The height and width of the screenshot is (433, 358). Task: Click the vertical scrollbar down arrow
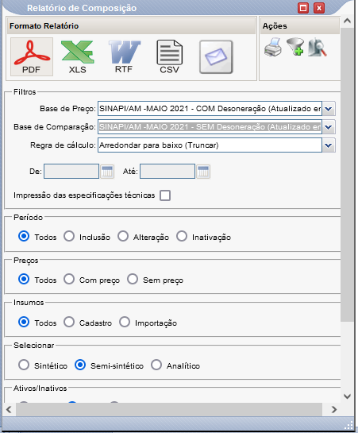pyautogui.click(x=347, y=396)
